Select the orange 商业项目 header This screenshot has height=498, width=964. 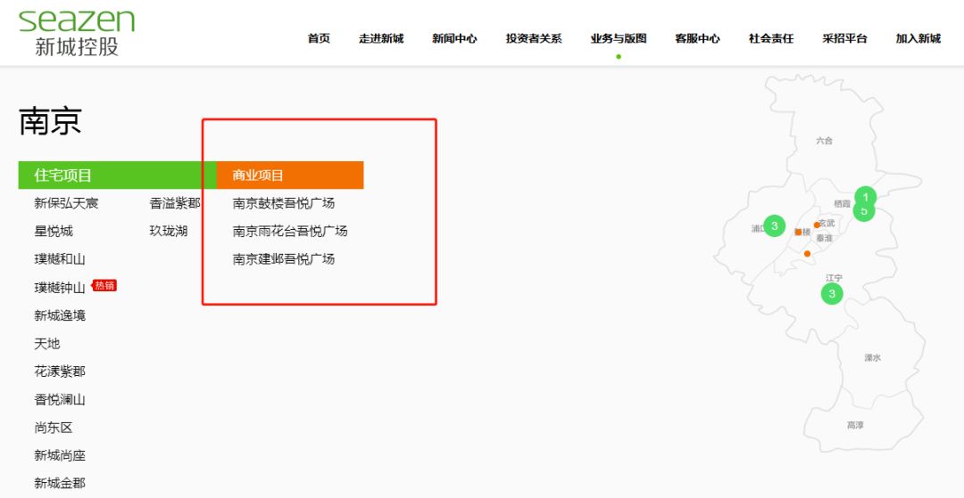[x=290, y=176]
